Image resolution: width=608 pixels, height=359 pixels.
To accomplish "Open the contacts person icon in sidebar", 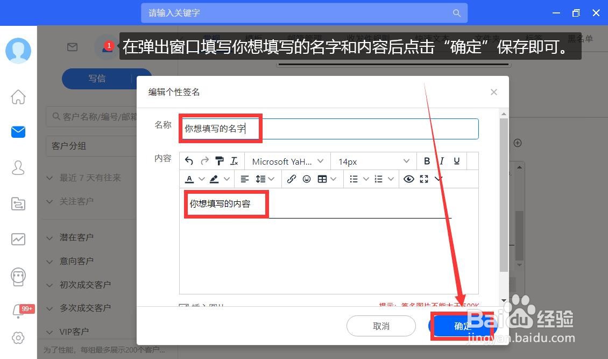I will (18, 168).
